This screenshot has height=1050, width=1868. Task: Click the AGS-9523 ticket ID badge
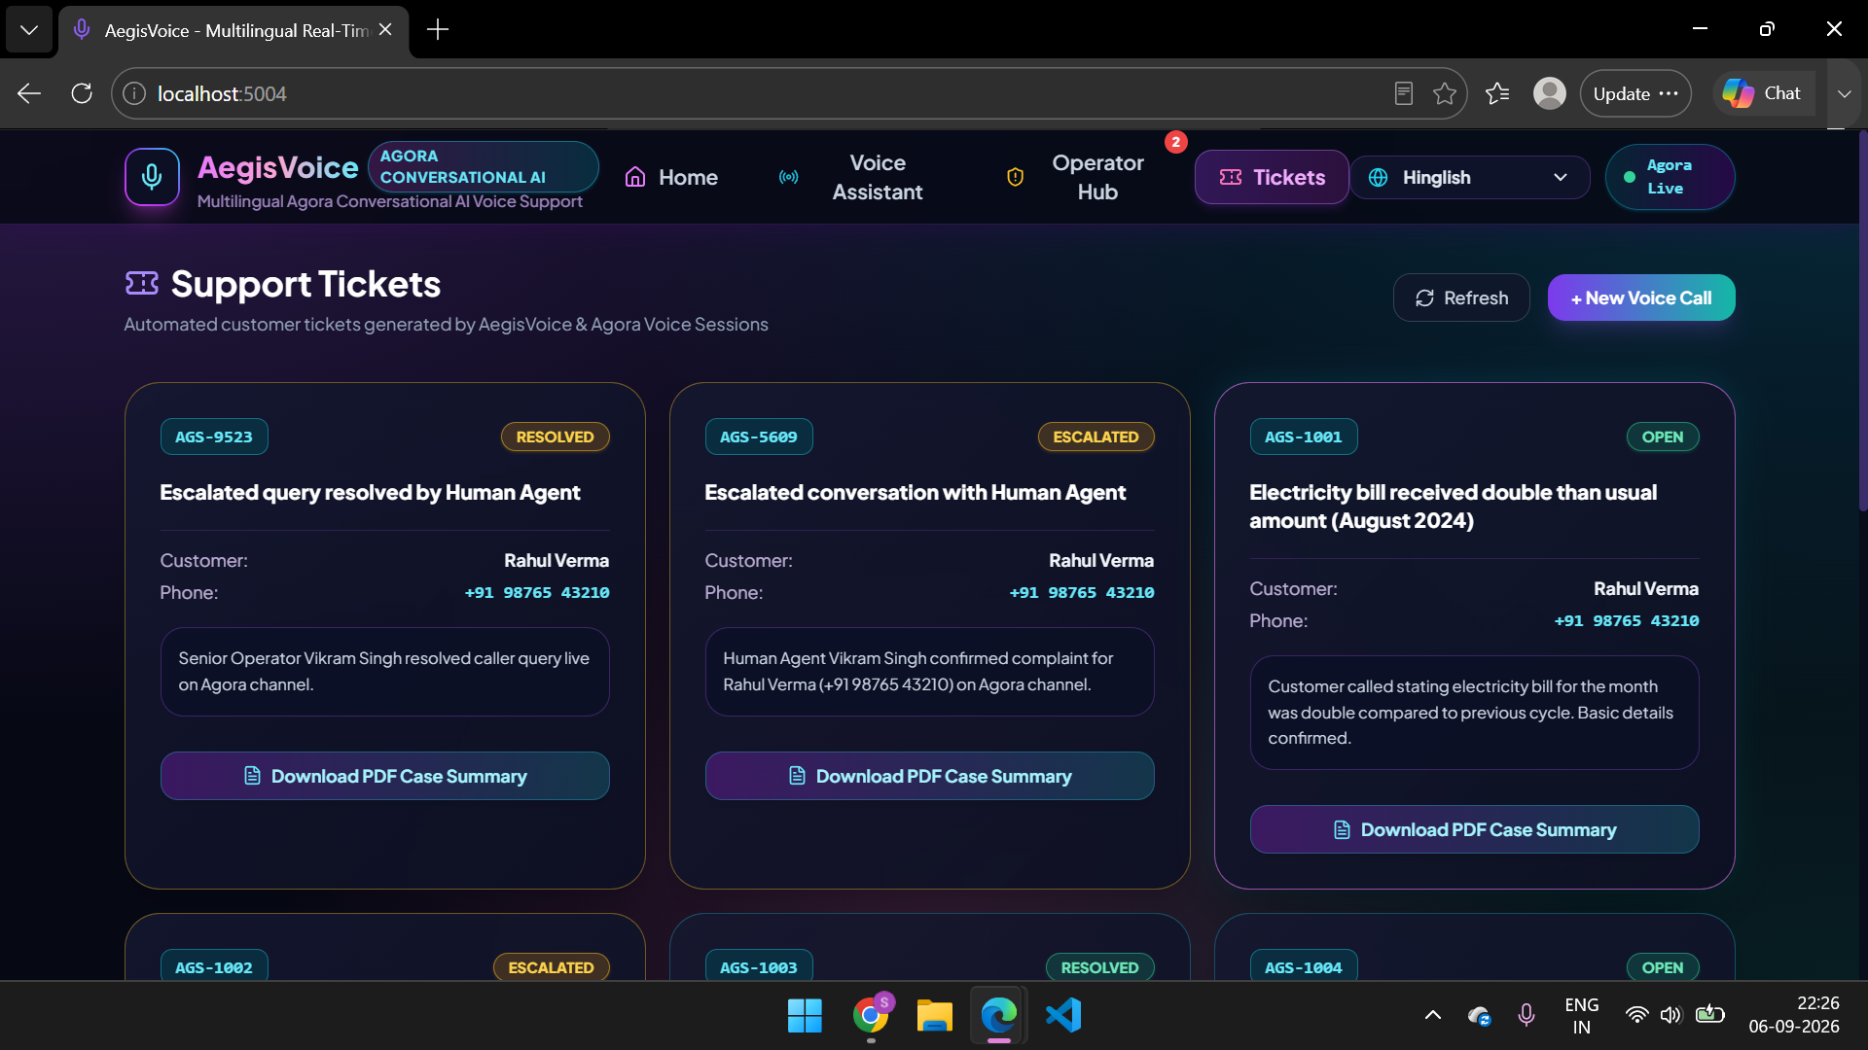tap(214, 437)
